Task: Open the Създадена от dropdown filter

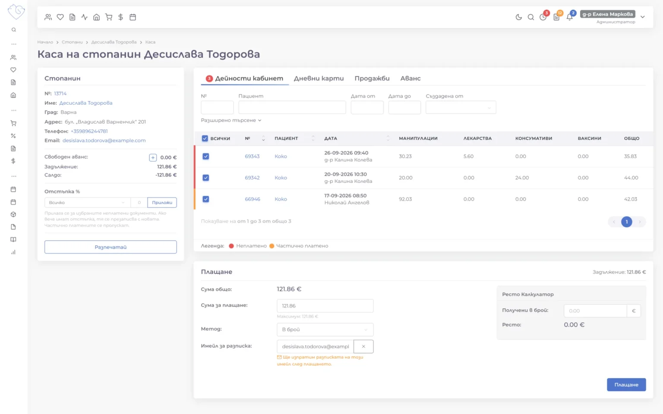Action: tap(461, 107)
